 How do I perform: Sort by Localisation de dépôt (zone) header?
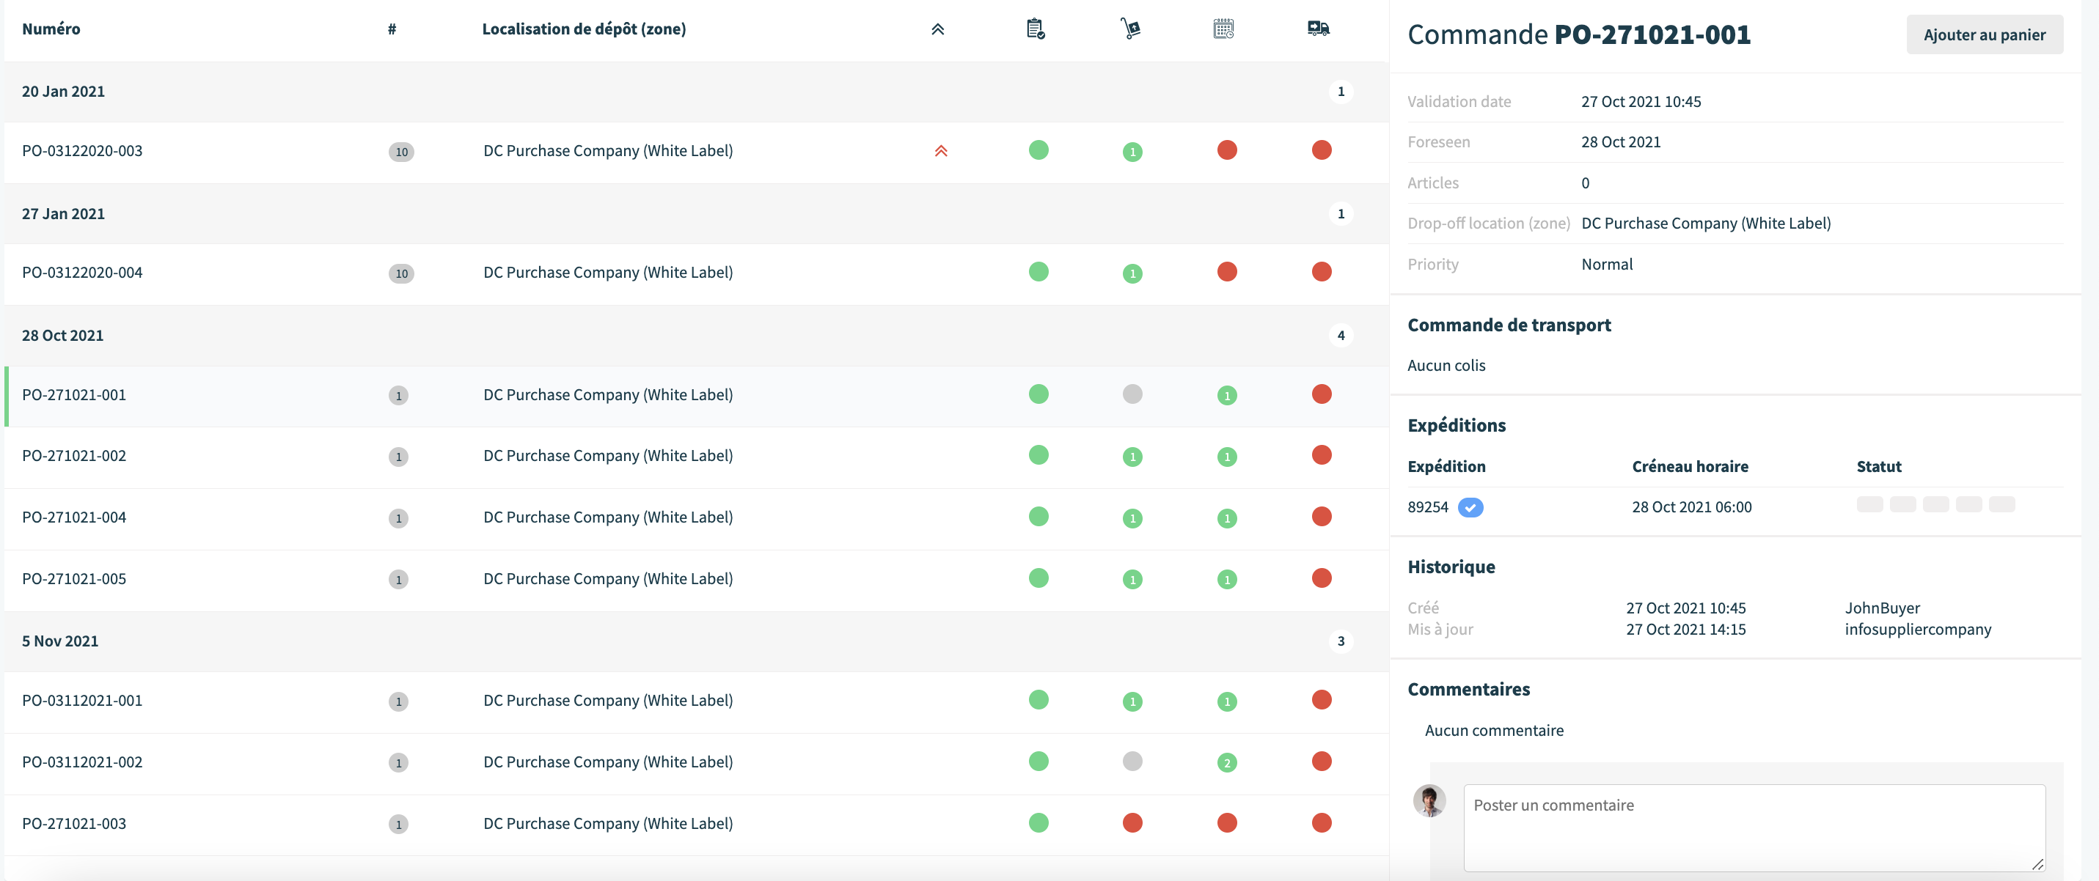click(x=583, y=29)
